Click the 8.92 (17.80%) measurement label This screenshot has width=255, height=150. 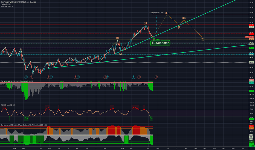pos(157,13)
